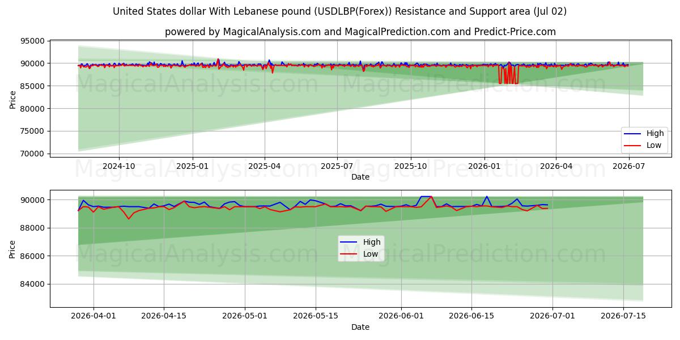680x340 pixels.
Task: Click the 2026-07-15 date tick label
Action: pyautogui.click(x=623, y=316)
